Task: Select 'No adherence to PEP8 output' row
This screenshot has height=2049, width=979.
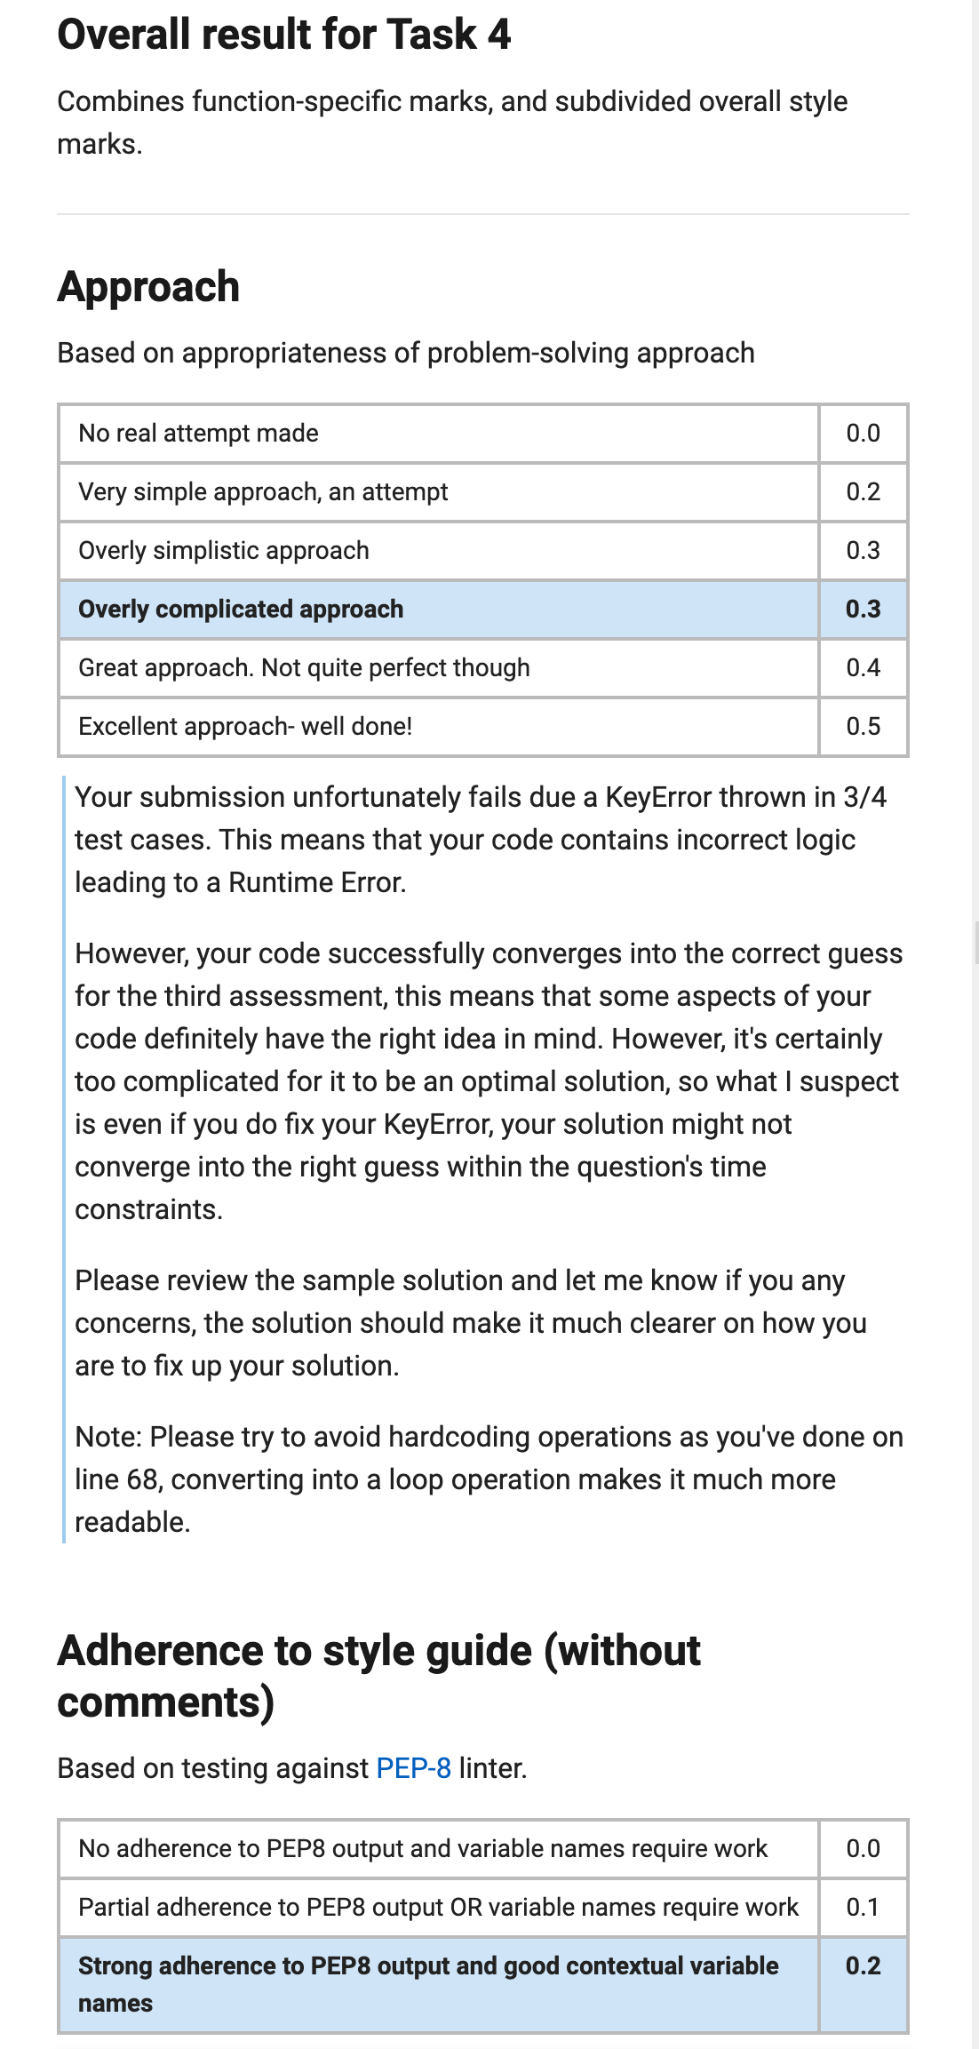Action: [x=483, y=1849]
